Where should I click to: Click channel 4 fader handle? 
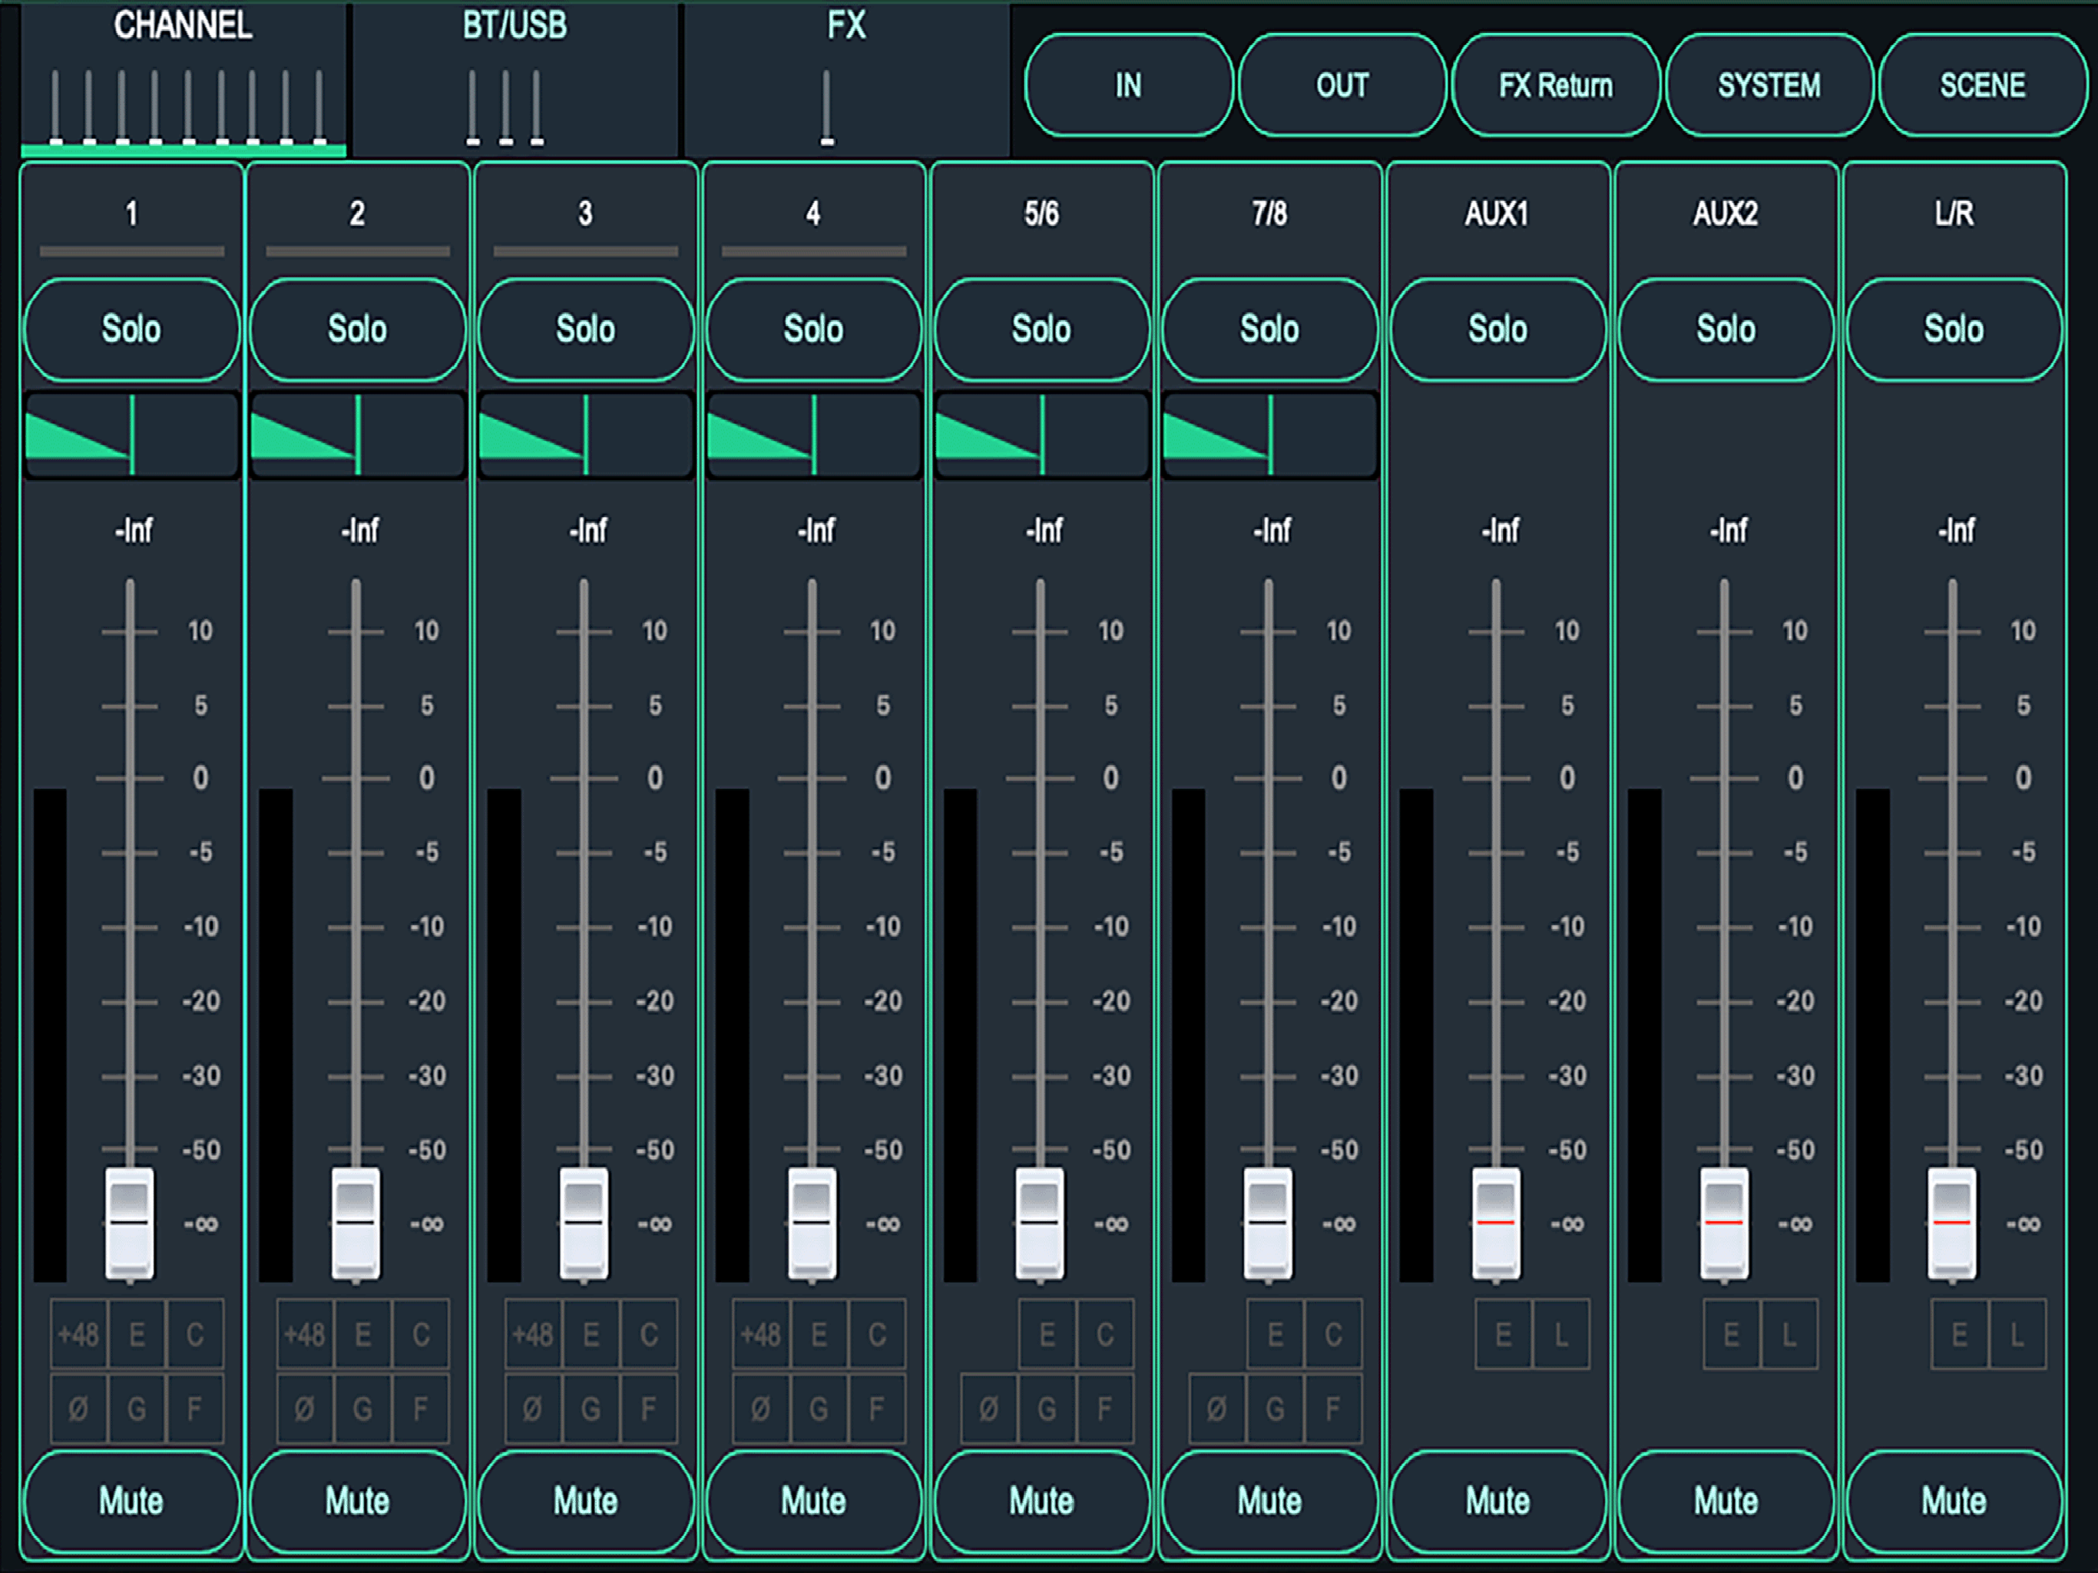pyautogui.click(x=812, y=1224)
